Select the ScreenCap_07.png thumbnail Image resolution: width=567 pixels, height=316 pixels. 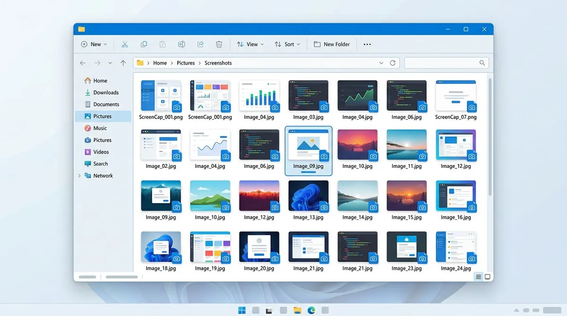coord(455,96)
